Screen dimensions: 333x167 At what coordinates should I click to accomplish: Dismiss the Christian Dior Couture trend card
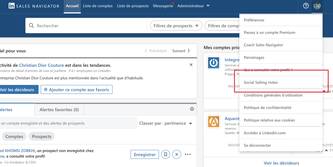(x=191, y=65)
